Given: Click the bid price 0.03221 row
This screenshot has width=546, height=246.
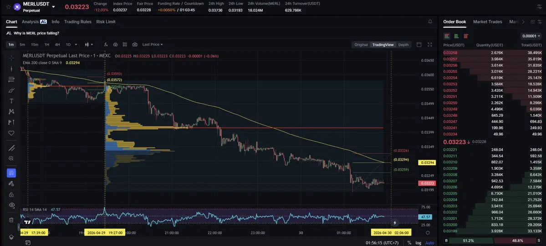Looking at the screenshot, I should pos(492,149).
